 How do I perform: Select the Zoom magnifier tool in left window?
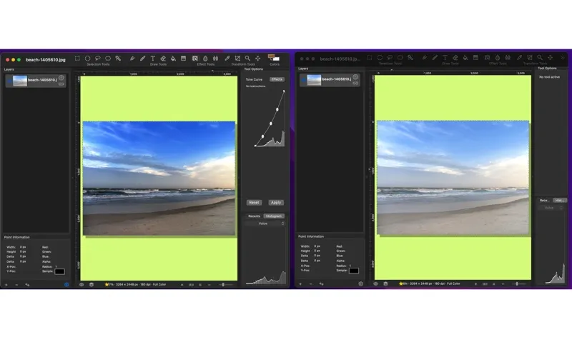click(247, 59)
